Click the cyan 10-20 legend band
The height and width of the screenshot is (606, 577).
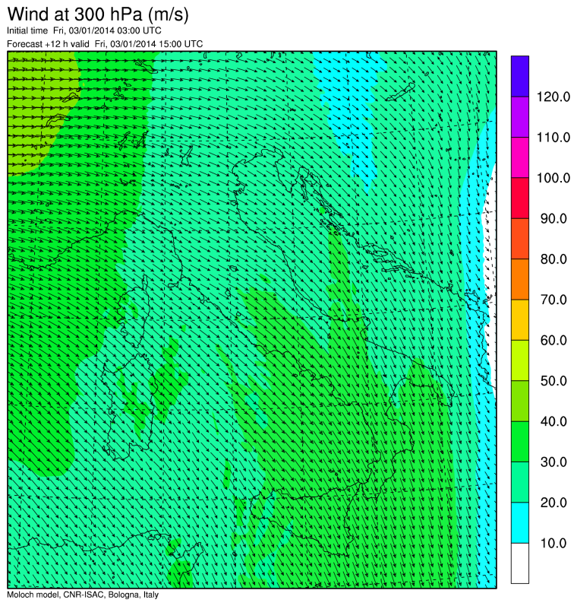520,522
